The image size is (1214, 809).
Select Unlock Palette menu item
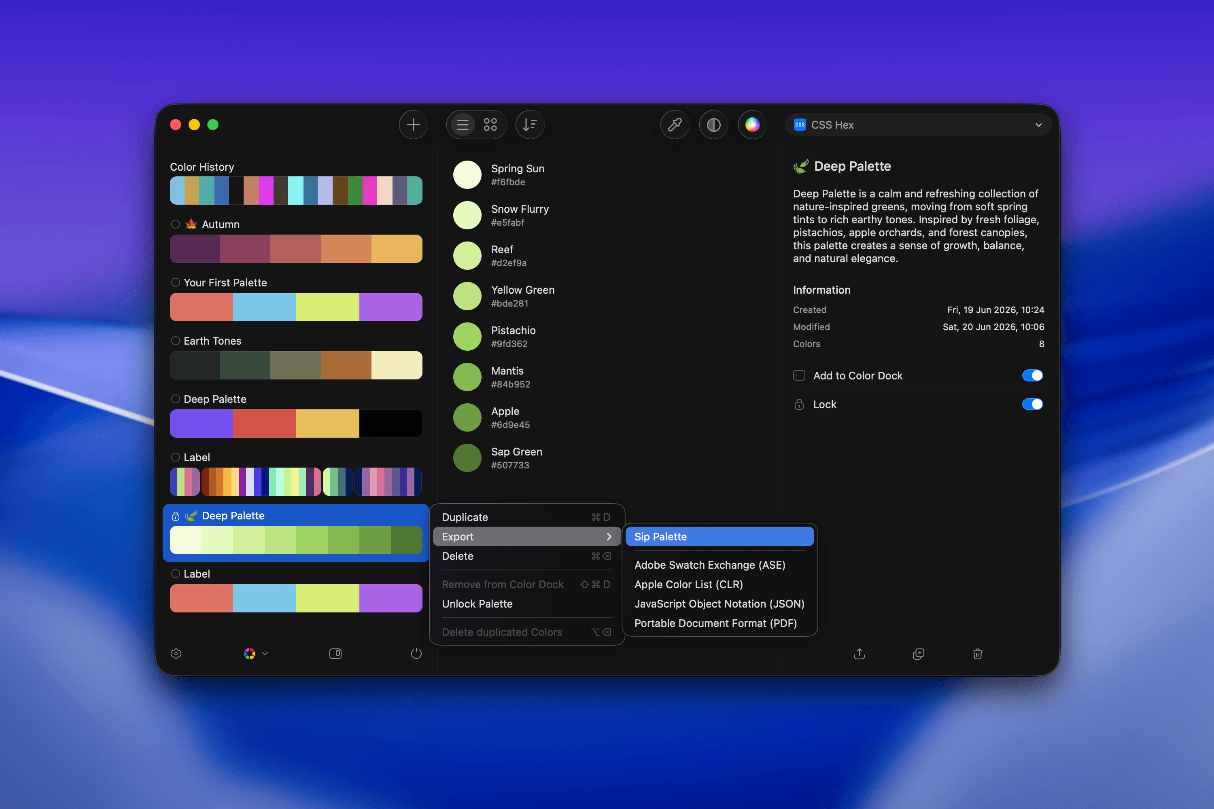pos(526,604)
